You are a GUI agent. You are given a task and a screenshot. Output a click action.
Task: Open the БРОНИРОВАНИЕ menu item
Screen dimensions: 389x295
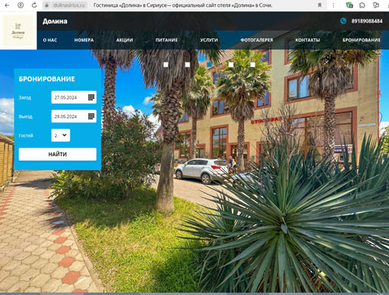tap(361, 40)
